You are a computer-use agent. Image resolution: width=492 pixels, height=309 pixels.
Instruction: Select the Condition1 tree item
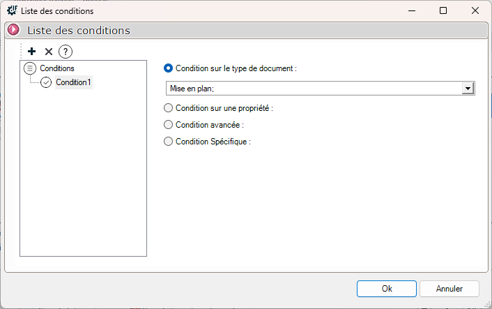74,82
